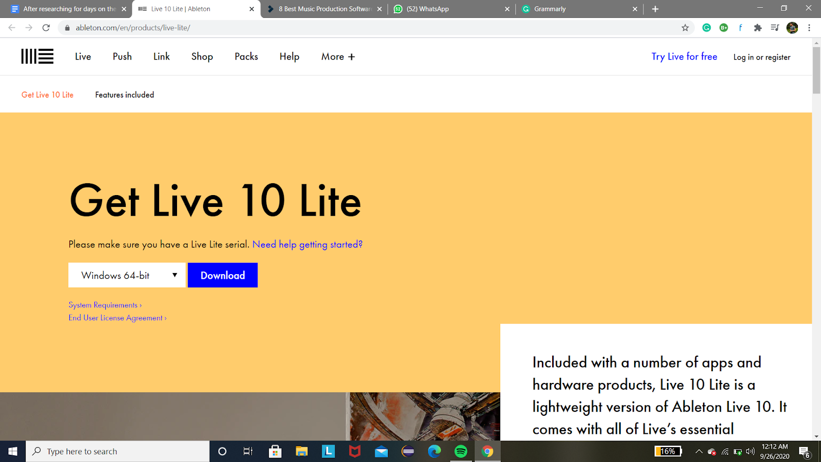Viewport: 821px width, 462px height.
Task: Click the blue Download button
Action: [223, 275]
